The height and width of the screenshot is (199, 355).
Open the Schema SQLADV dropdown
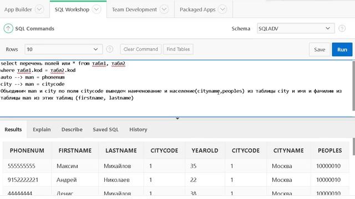click(296, 28)
